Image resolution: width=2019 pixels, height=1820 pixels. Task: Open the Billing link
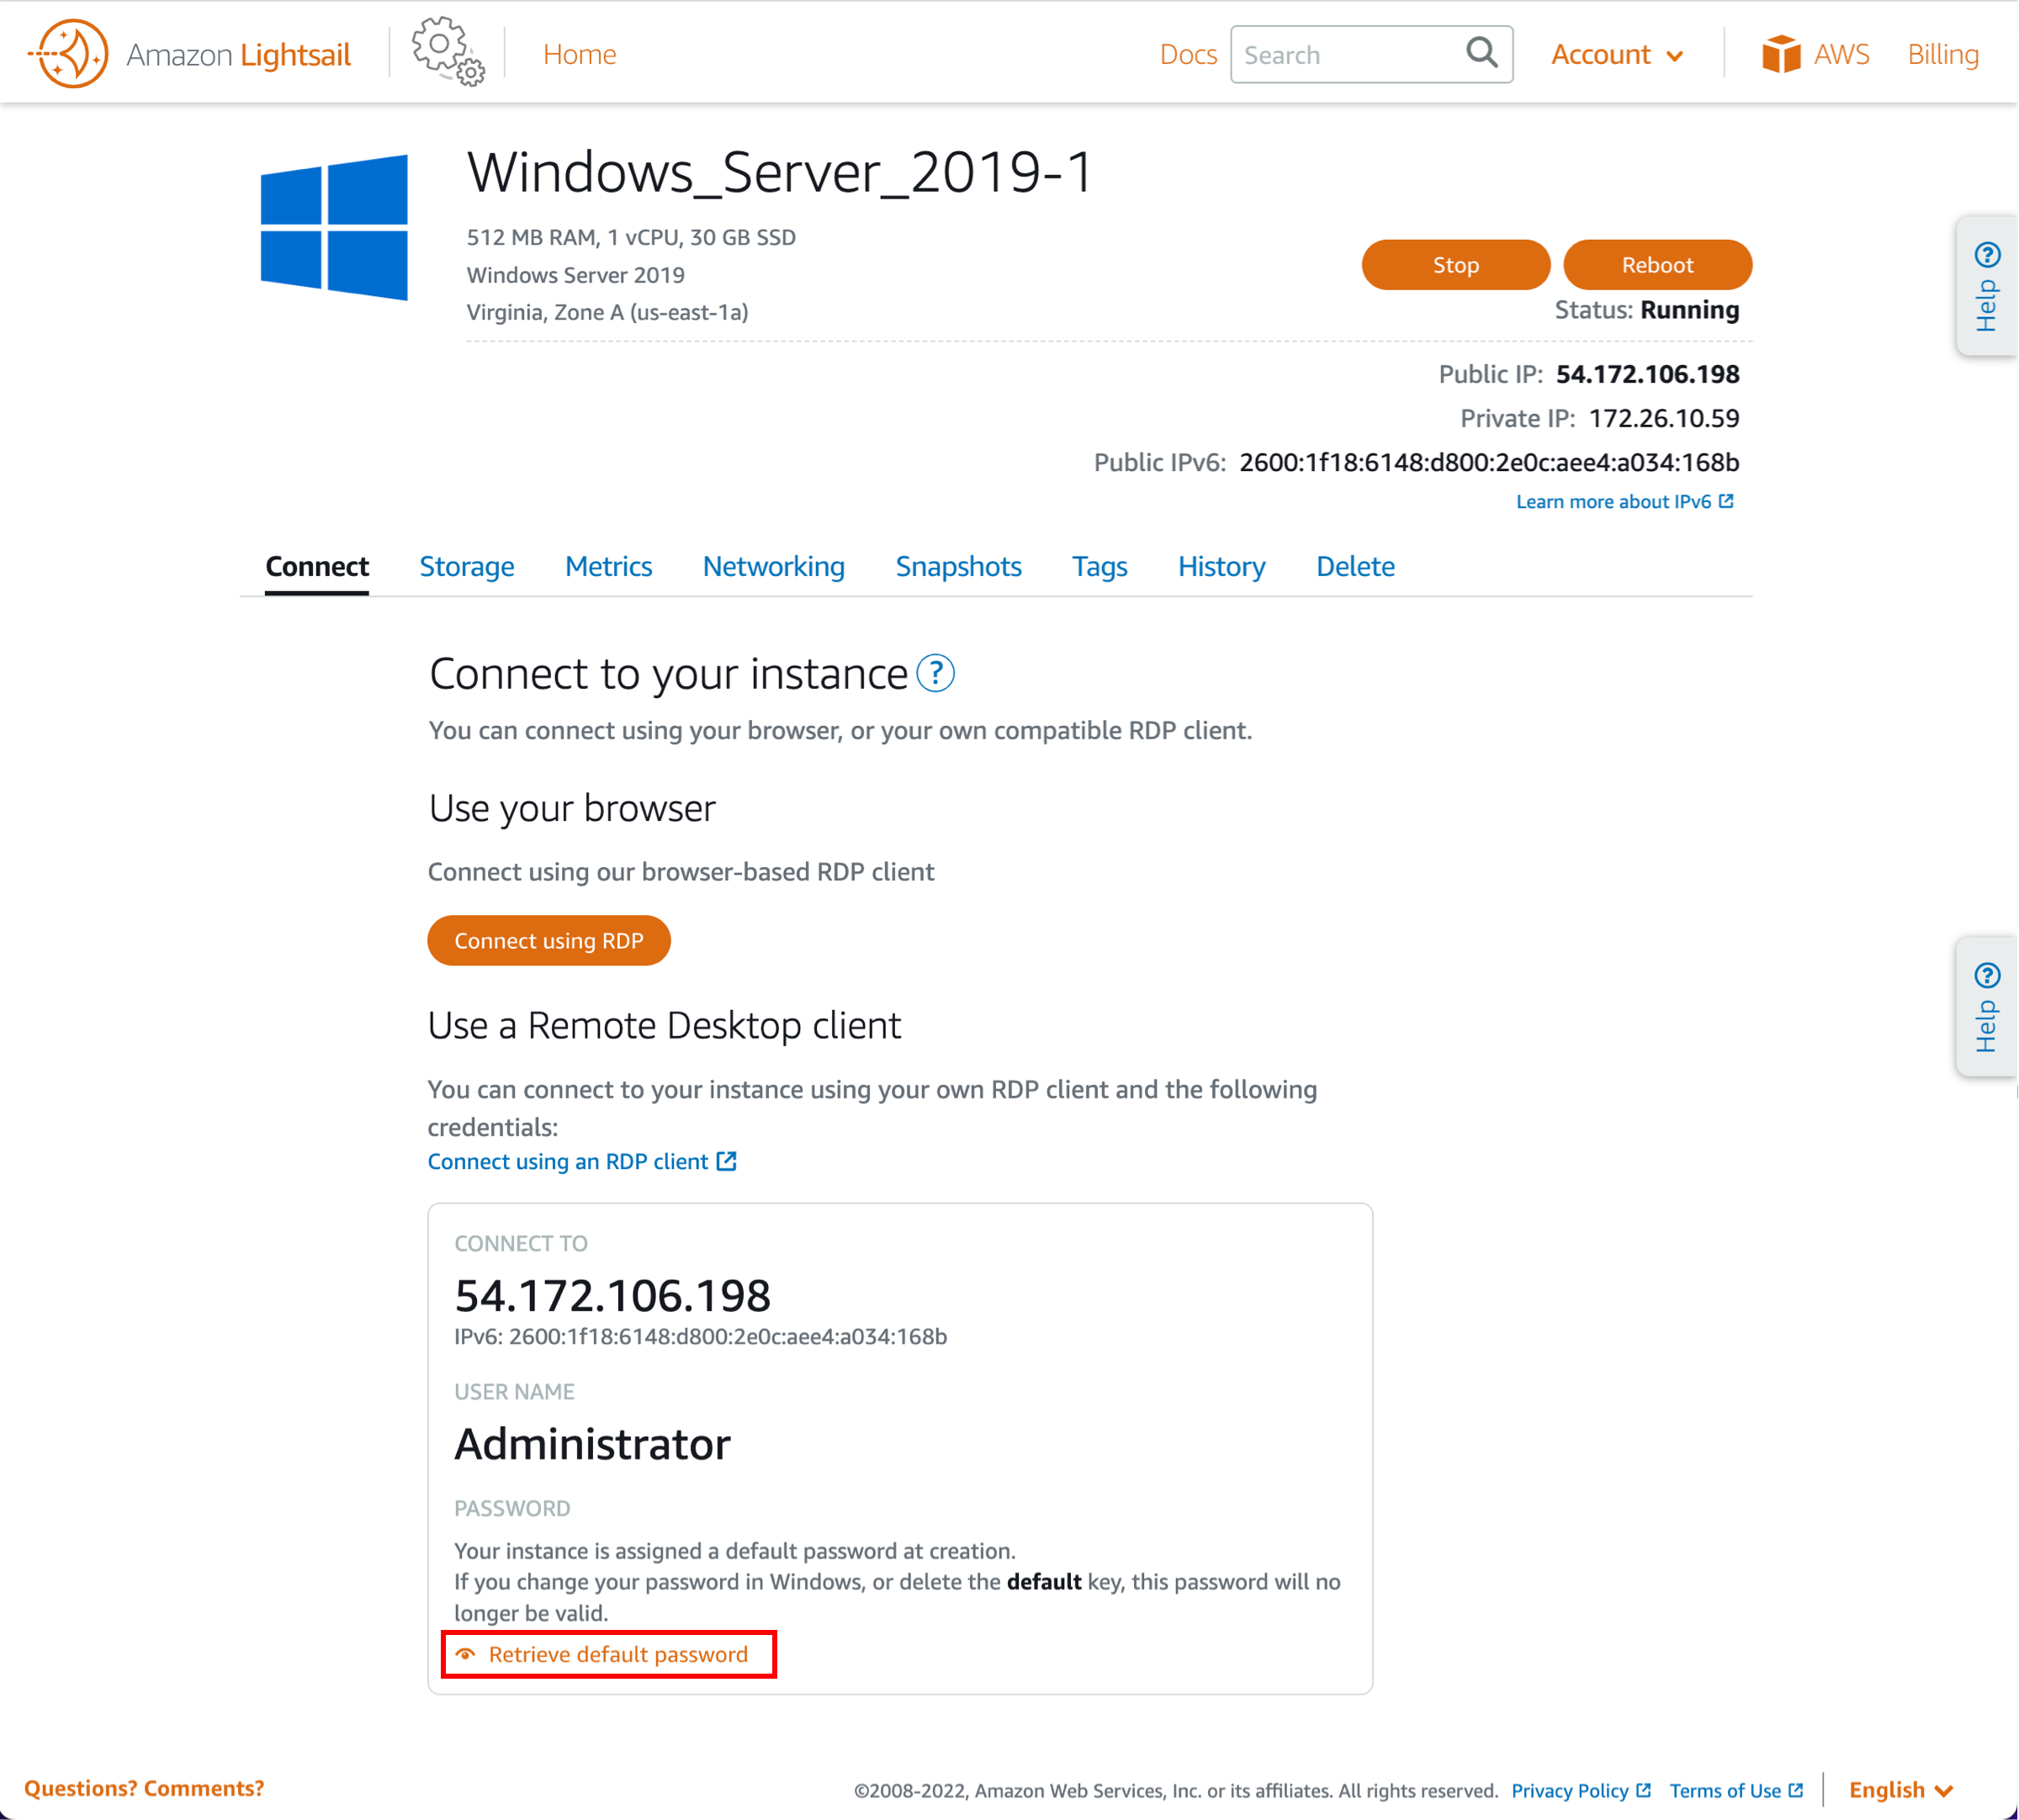[x=1942, y=54]
